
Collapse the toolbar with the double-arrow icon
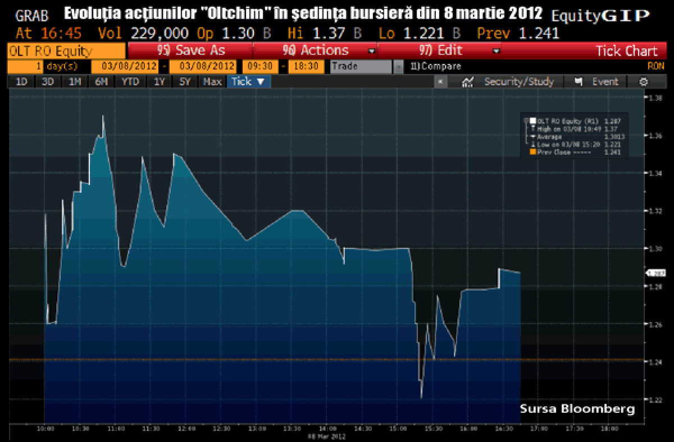[440, 82]
